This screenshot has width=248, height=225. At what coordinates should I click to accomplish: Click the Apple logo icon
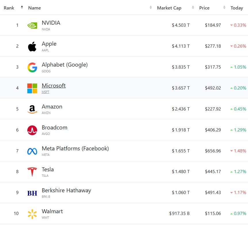pos(32,46)
